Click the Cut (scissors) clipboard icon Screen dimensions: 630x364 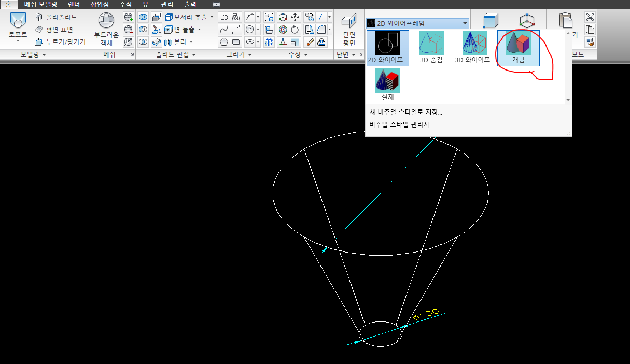[590, 17]
